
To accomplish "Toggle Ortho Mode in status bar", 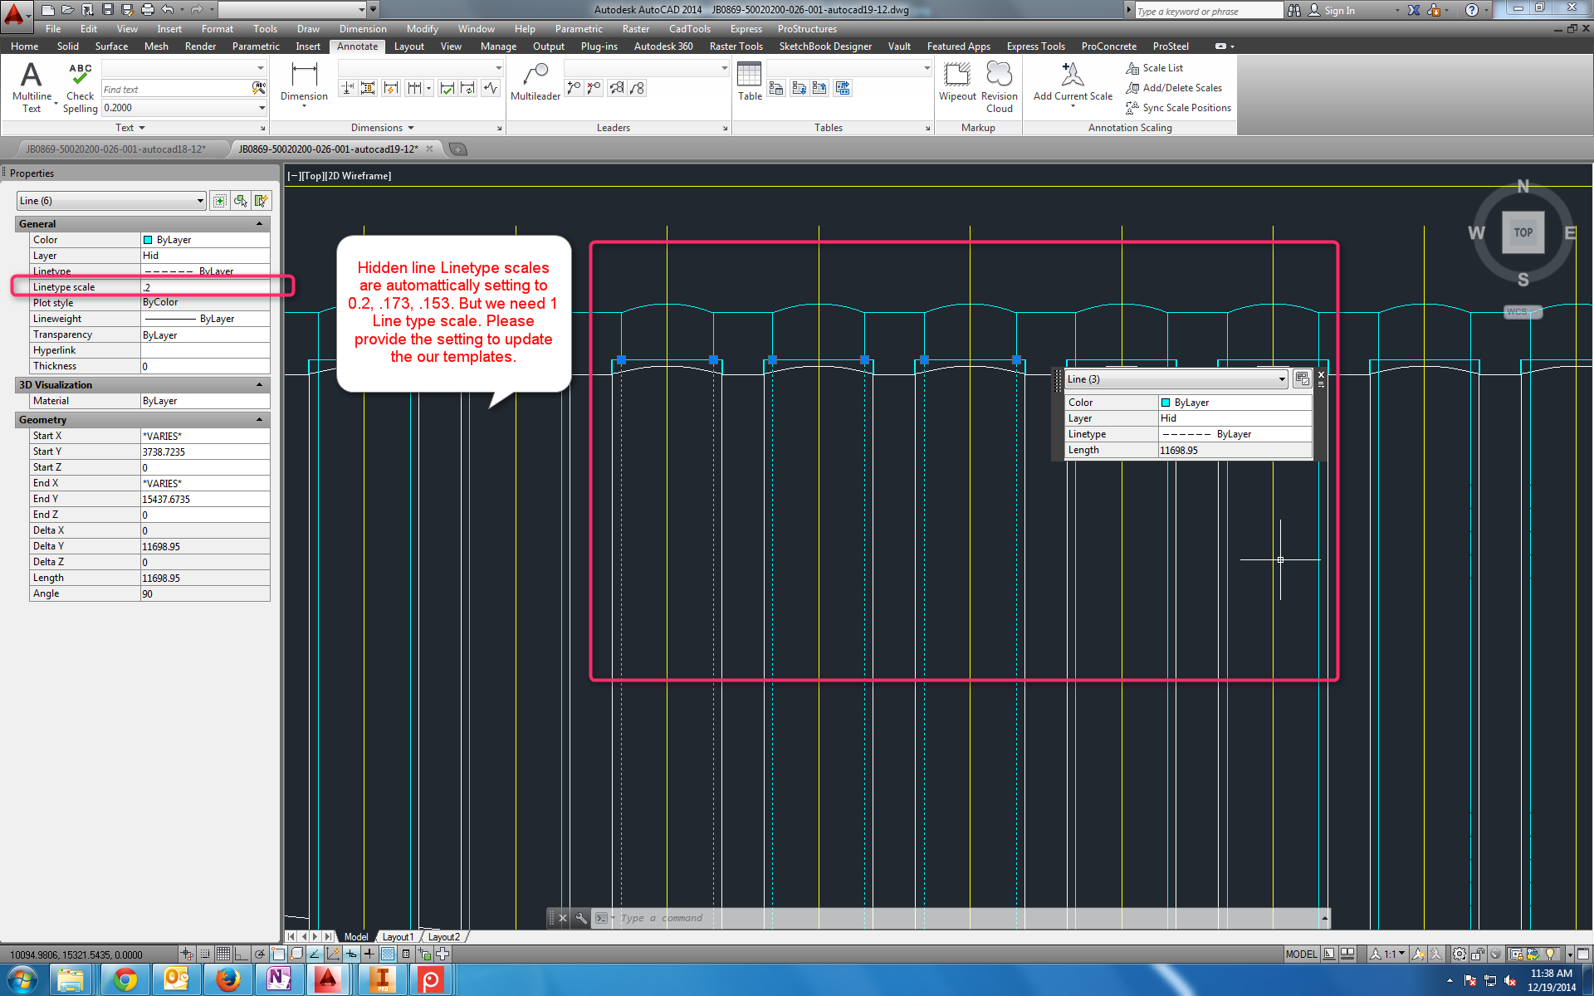I will click(x=241, y=954).
